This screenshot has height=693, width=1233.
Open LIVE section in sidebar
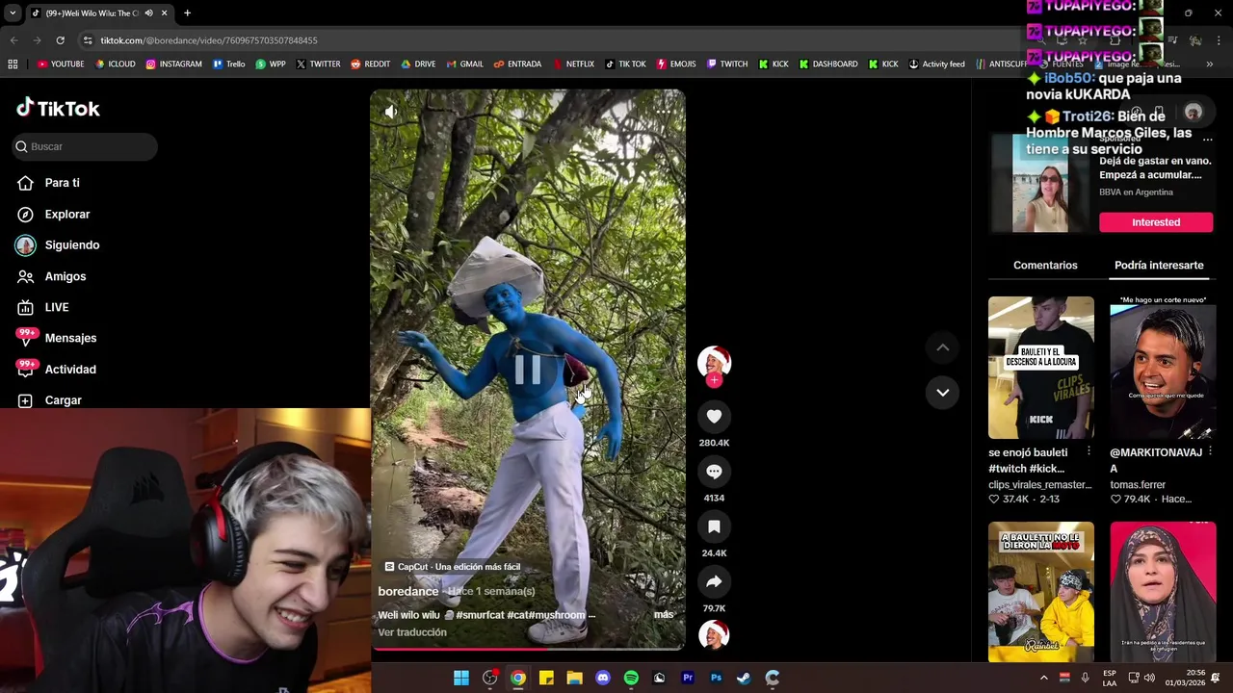coord(43,307)
